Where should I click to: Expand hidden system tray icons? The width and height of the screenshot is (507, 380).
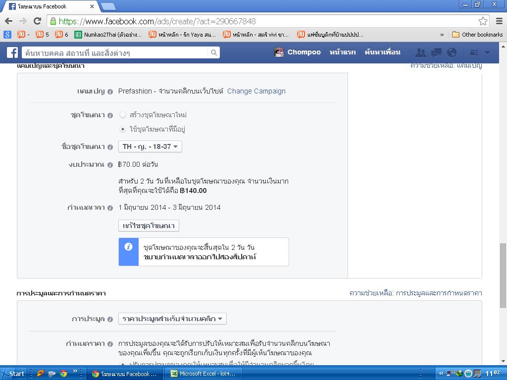coord(441,374)
